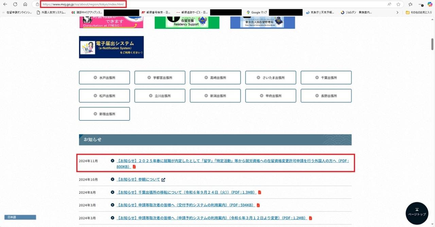
Task: Open the 日本語 language selector
Action: click(20, 217)
